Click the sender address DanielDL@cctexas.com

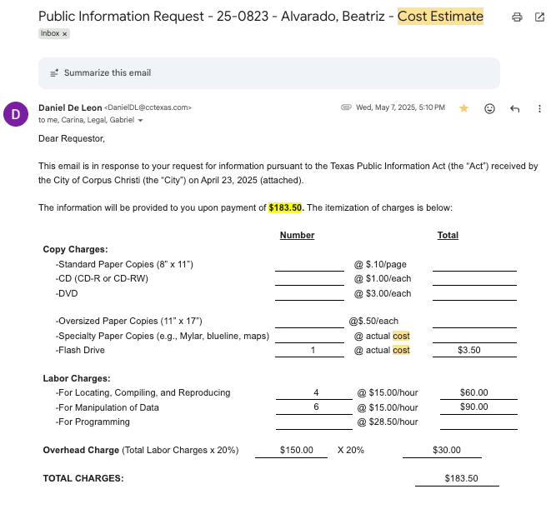[x=148, y=107]
